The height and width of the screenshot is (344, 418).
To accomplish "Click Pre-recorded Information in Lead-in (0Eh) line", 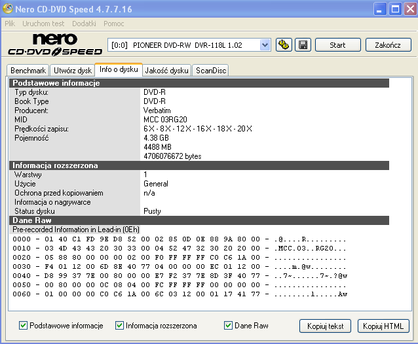I will pyautogui.click(x=76, y=230).
